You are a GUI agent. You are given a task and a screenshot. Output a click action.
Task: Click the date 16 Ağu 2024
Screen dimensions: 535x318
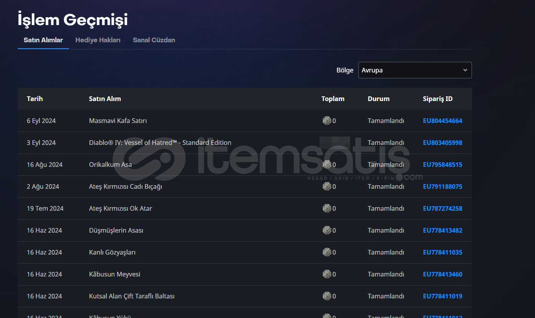(45, 164)
